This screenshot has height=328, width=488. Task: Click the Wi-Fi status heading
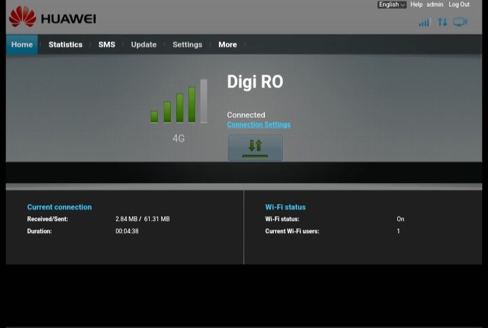(x=285, y=207)
